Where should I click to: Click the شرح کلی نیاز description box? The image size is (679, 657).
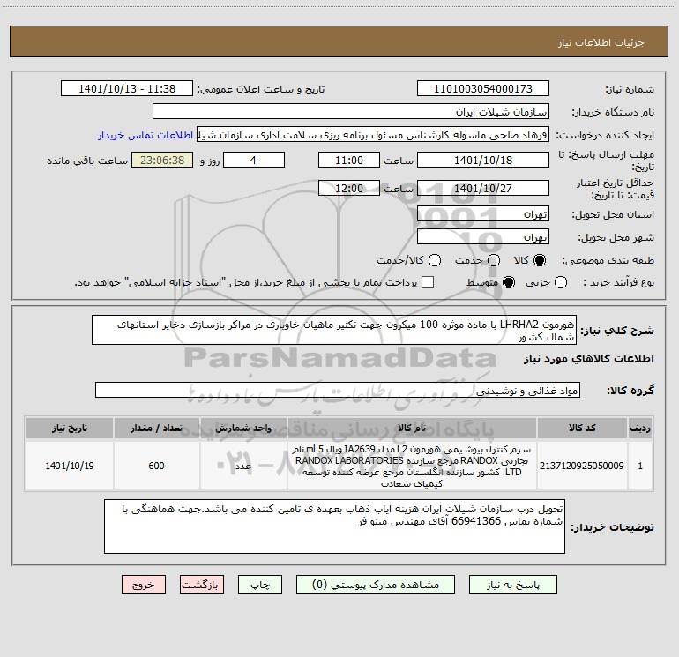click(334, 330)
